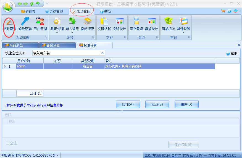Screen dimensions: 242x158
Task: Click the 加密 column header
Action: click(x=57, y=61)
